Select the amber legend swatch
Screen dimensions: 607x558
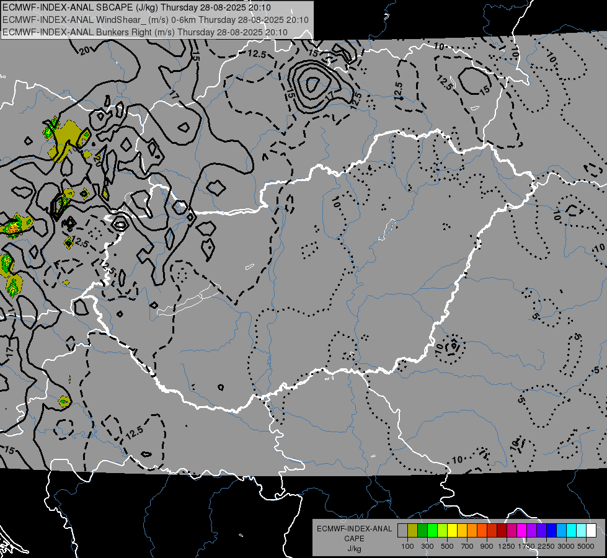coord(462,530)
